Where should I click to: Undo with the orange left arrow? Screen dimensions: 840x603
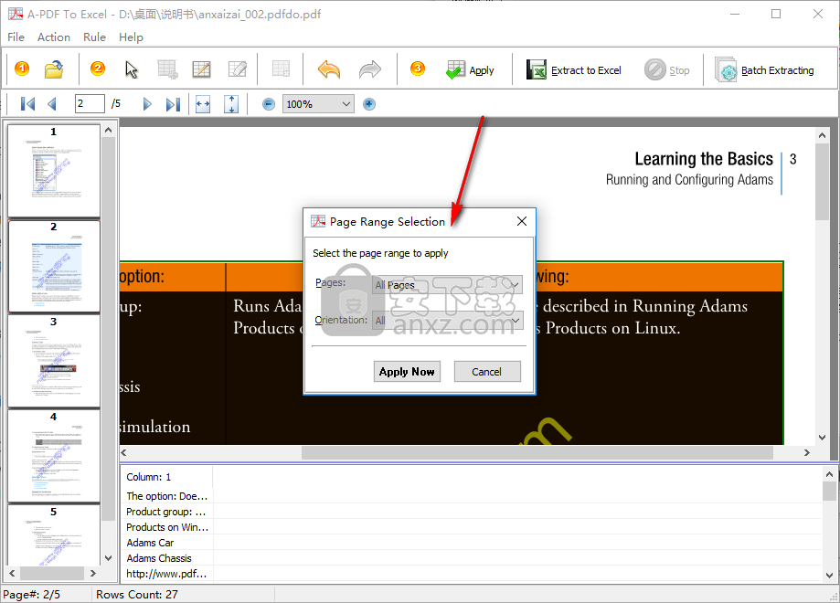329,69
